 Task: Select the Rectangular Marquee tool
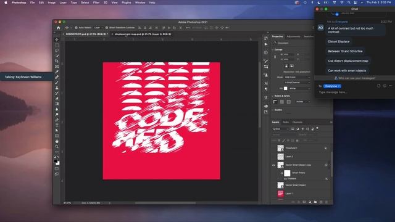[57, 45]
